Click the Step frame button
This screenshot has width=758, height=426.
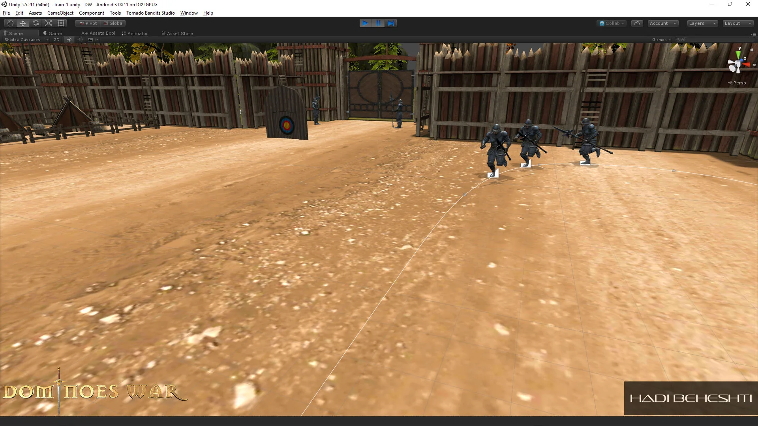click(x=391, y=23)
